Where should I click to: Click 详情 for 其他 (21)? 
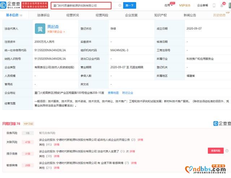pos(57,168)
